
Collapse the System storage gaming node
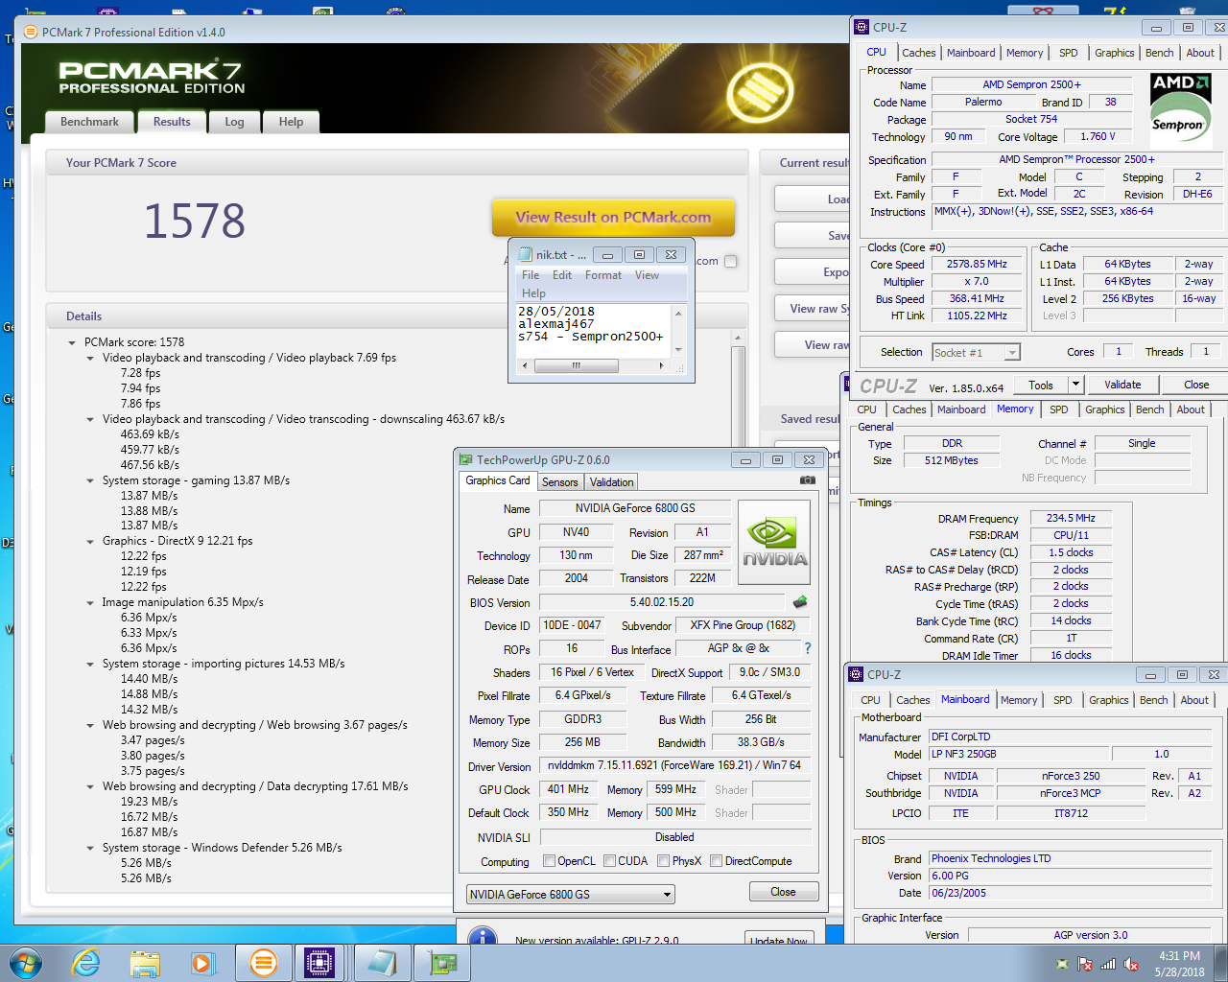coord(90,480)
